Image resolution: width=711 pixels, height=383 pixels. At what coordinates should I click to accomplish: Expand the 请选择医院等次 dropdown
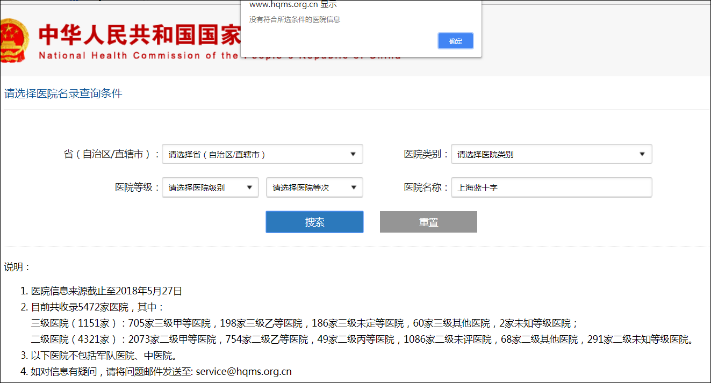[x=314, y=187]
